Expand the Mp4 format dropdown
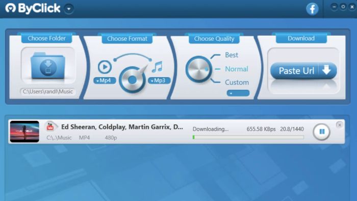The width and height of the screenshot is (357, 201). pos(105,81)
